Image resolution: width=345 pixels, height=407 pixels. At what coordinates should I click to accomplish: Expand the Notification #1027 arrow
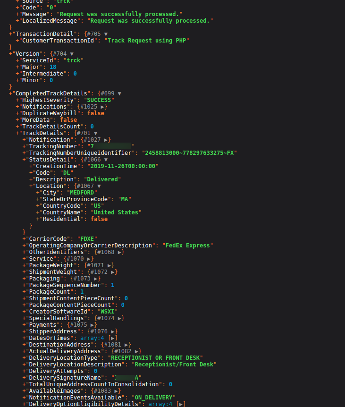point(107,140)
